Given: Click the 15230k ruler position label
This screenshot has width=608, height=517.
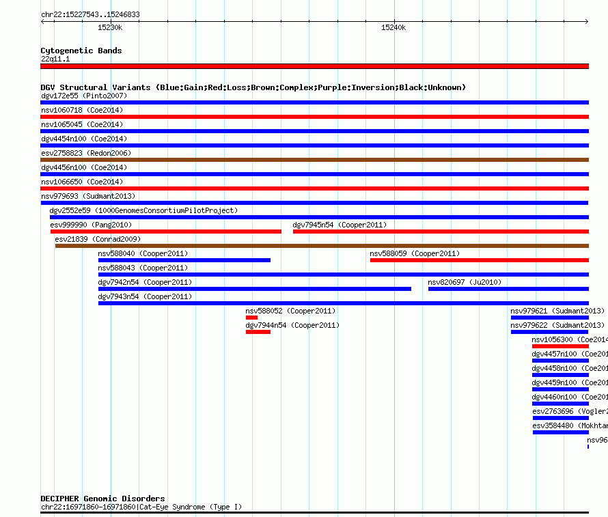Looking at the screenshot, I should point(110,27).
